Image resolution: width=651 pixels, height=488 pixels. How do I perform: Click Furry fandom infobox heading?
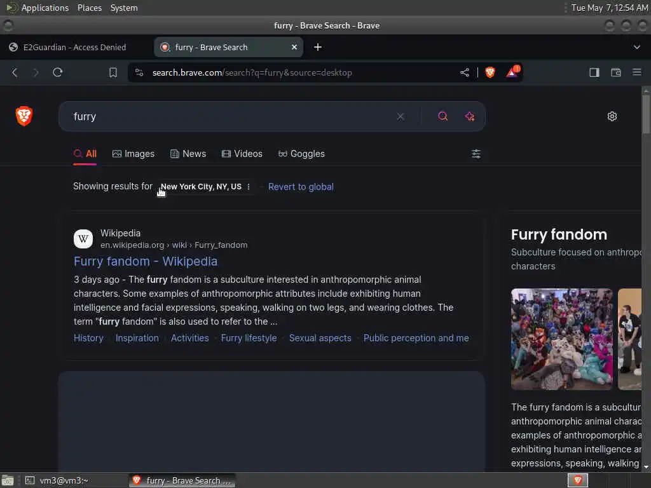(x=559, y=235)
